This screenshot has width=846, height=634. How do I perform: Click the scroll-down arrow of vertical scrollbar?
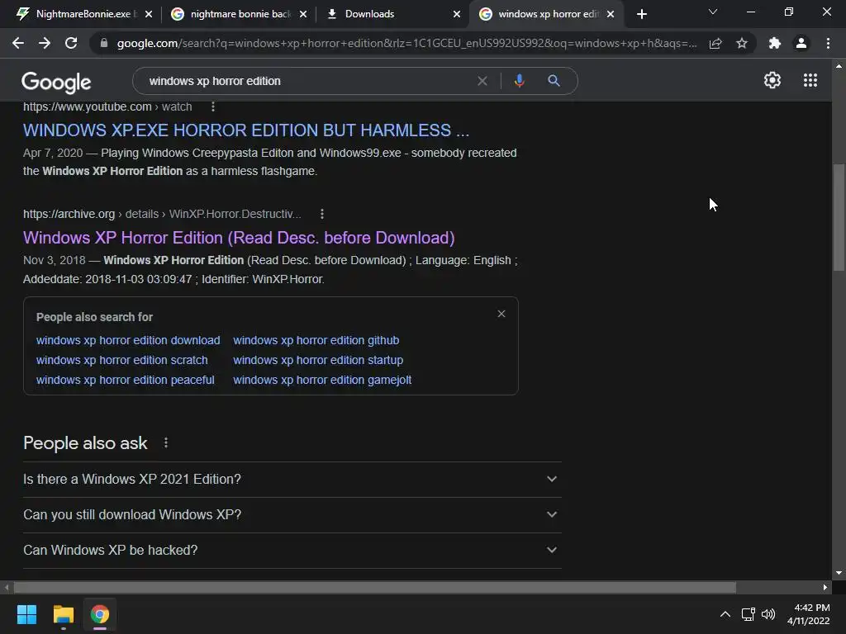(x=839, y=573)
